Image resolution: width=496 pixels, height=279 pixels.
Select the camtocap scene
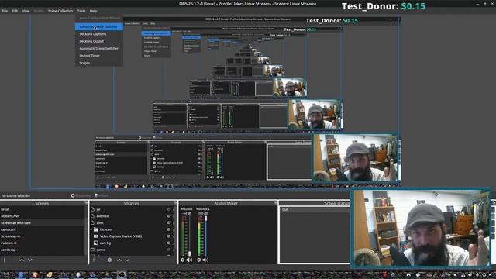click(43, 250)
